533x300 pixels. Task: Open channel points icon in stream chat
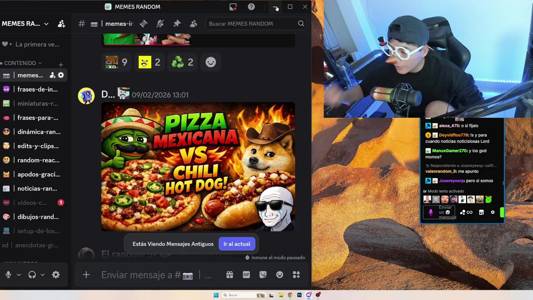click(x=466, y=212)
